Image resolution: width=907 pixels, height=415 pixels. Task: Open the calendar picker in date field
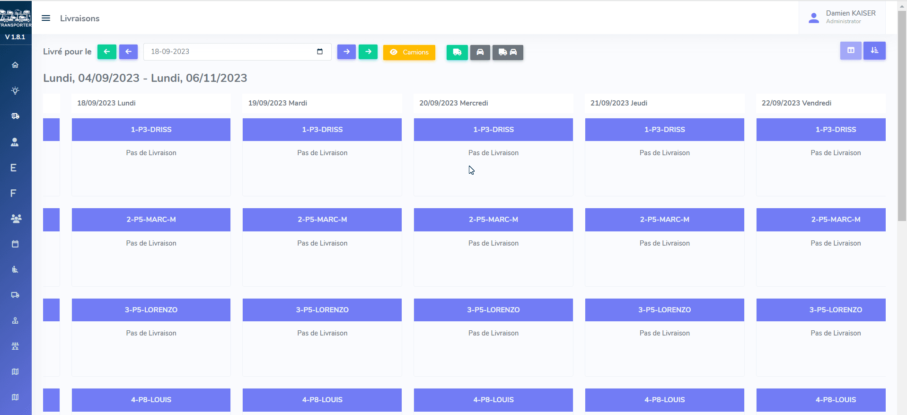click(320, 52)
